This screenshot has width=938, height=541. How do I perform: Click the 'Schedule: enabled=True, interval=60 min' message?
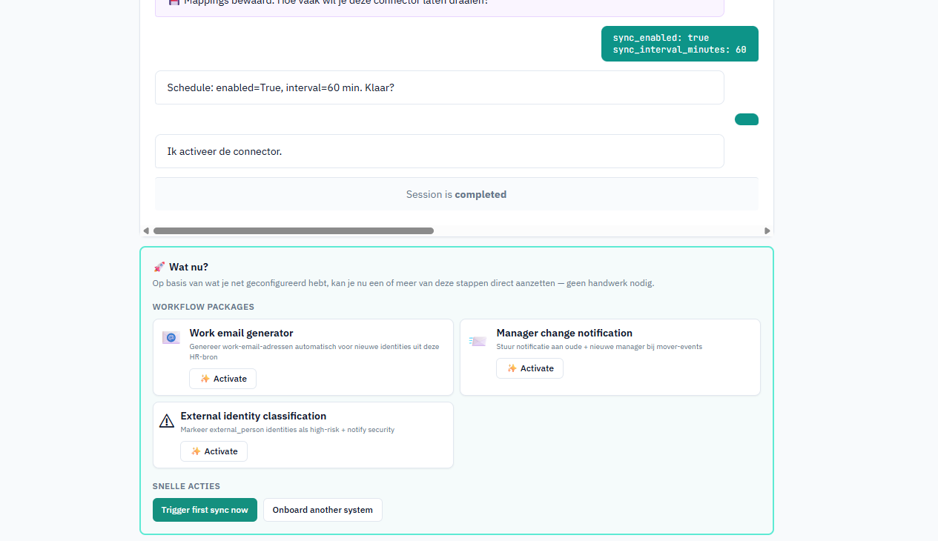coord(439,87)
